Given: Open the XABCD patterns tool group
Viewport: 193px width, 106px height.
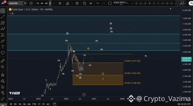Looking at the screenshot, I should tap(3, 29).
